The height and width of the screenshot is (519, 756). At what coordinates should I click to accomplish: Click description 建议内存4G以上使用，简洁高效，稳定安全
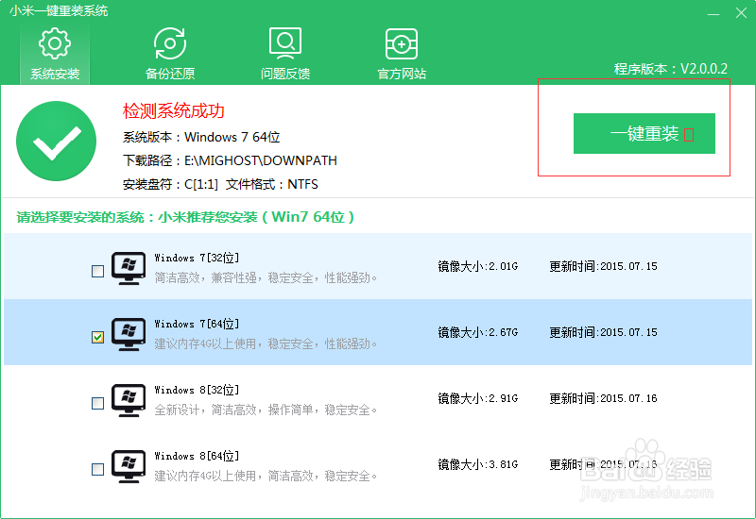click(266, 476)
